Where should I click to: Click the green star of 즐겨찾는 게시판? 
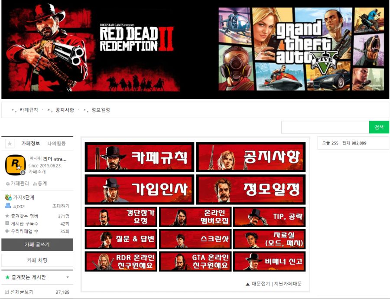(7, 277)
